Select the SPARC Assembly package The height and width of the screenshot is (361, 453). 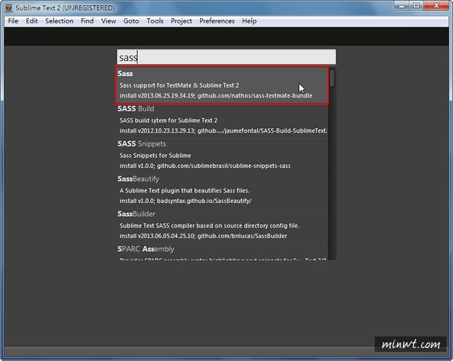coord(222,252)
